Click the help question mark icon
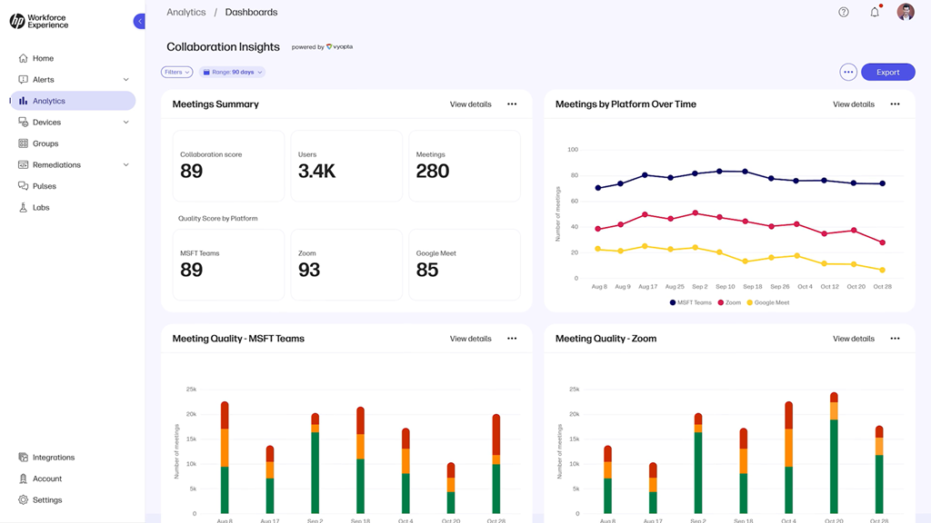The width and height of the screenshot is (931, 523). click(843, 11)
